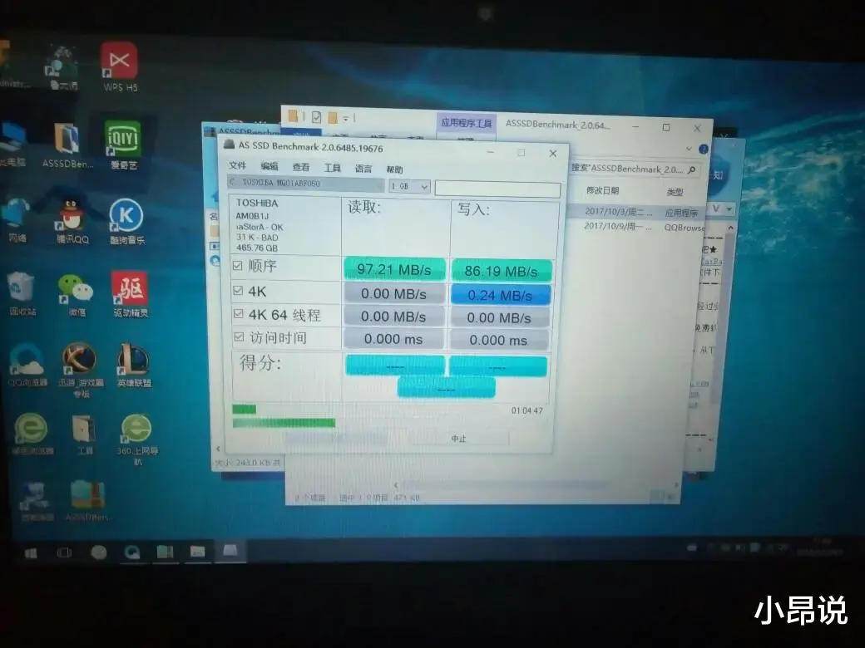Open the 语言 menu in AS SSD
Screen dimensions: 865x648
(363, 169)
